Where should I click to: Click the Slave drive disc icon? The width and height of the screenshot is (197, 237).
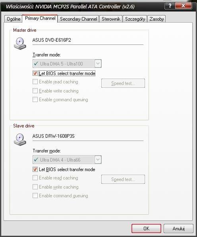20,139
